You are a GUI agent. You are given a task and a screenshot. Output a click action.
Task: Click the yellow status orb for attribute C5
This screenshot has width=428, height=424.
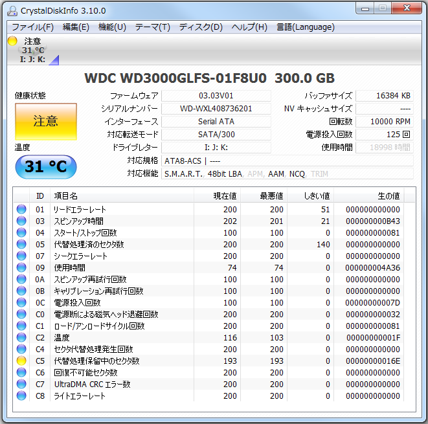pyautogui.click(x=21, y=361)
